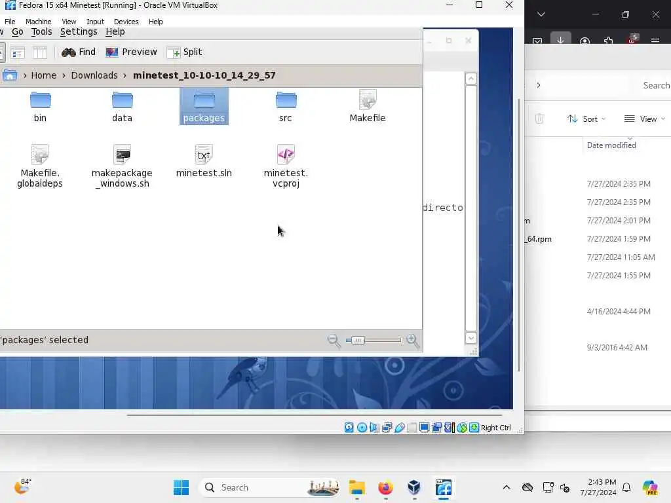The width and height of the screenshot is (671, 503).
Task: Click Preview in the file manager toolbar
Action: coord(131,52)
